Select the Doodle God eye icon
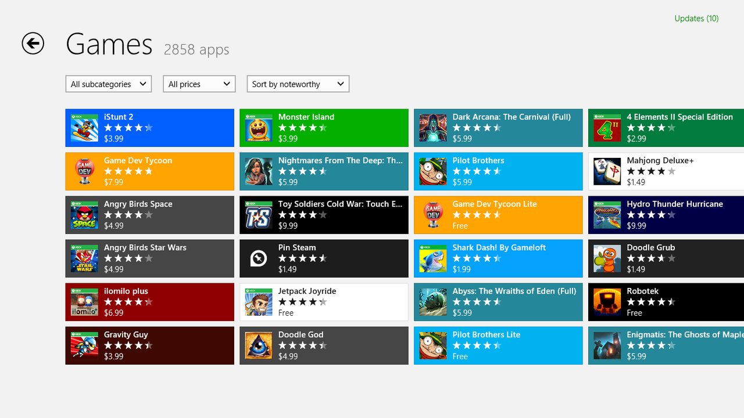Viewport: 744px width, 418px height. tap(259, 345)
